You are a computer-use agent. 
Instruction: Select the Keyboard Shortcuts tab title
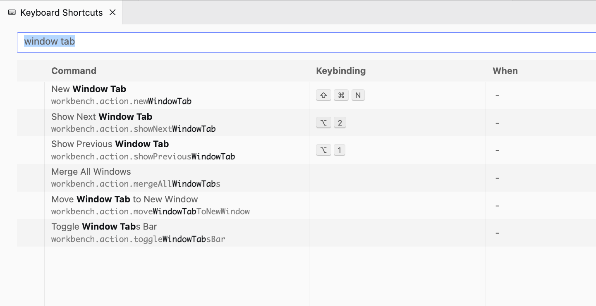[61, 12]
